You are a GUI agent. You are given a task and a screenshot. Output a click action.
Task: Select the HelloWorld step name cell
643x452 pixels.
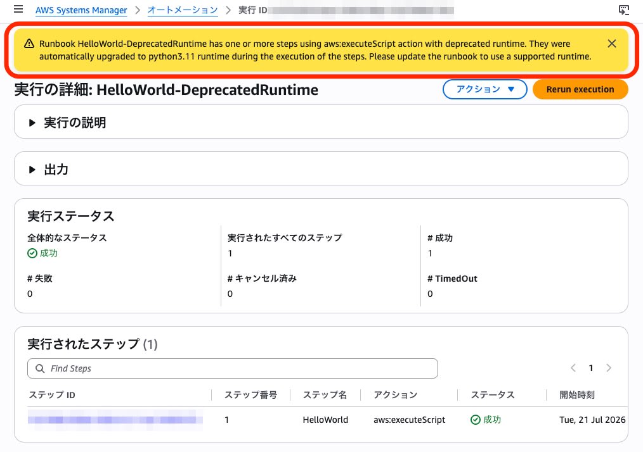325,420
